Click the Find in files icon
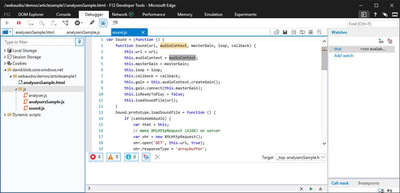 tap(276, 32)
